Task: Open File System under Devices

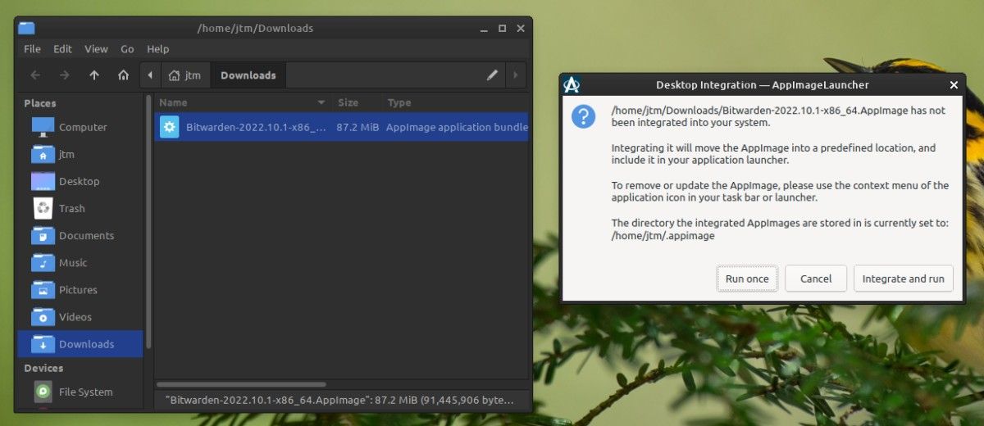Action: 80,392
